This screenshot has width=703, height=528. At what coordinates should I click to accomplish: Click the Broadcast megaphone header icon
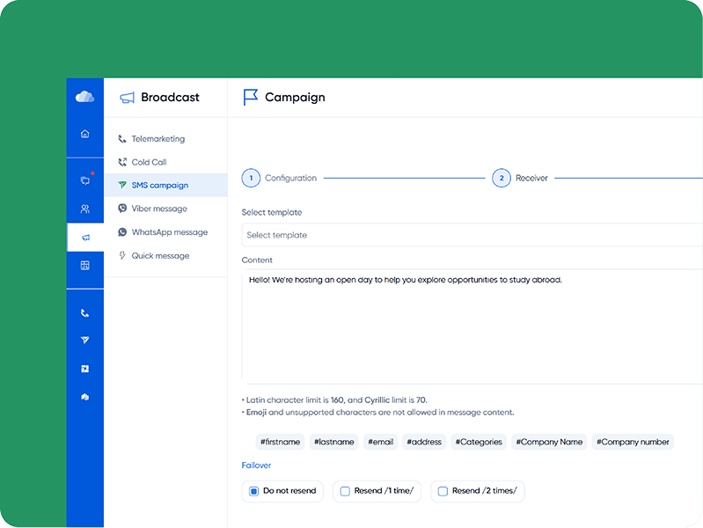[x=127, y=98]
